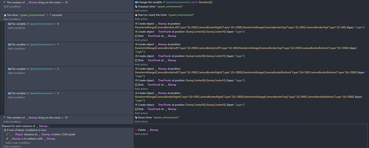The height and width of the screenshot is (148, 369).
Task: Click the 'Player' object in the distance condition
Action: [x=19, y=134]
